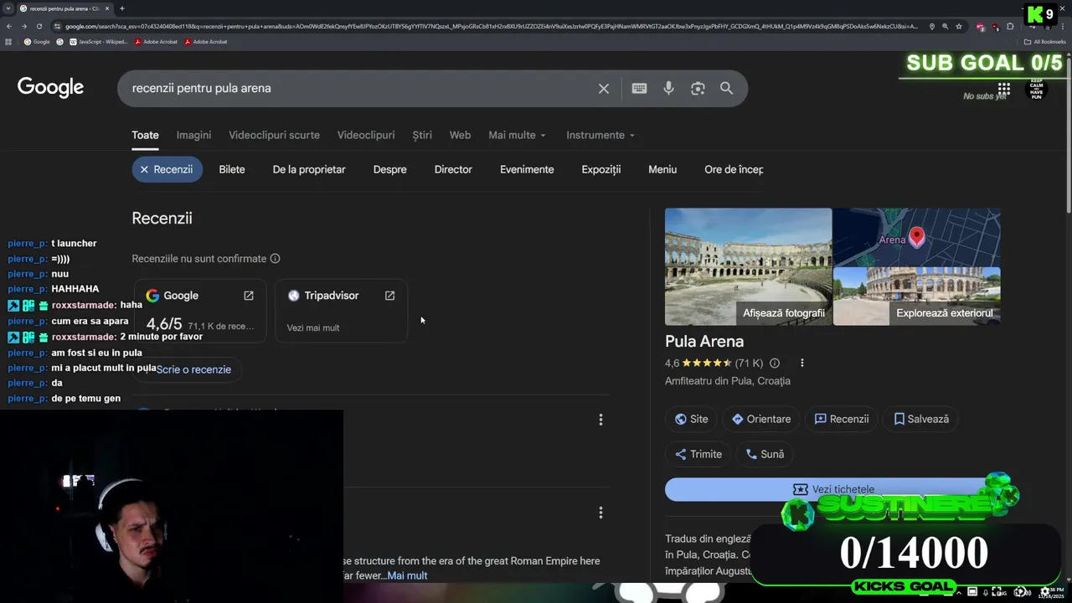
Task: Open the browser extensions puzzle icon
Action: [1010, 26]
